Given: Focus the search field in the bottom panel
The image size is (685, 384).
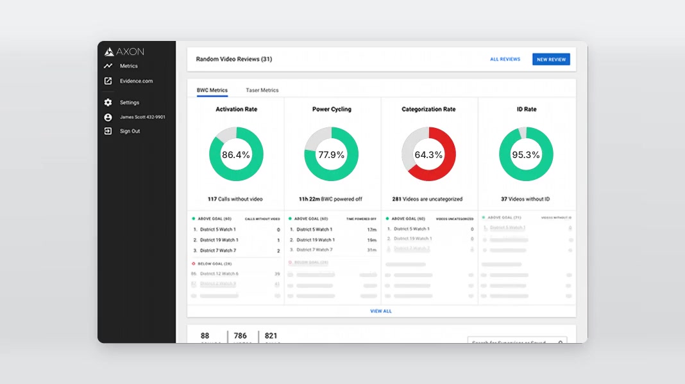Looking at the screenshot, I should pyautogui.click(x=517, y=340).
